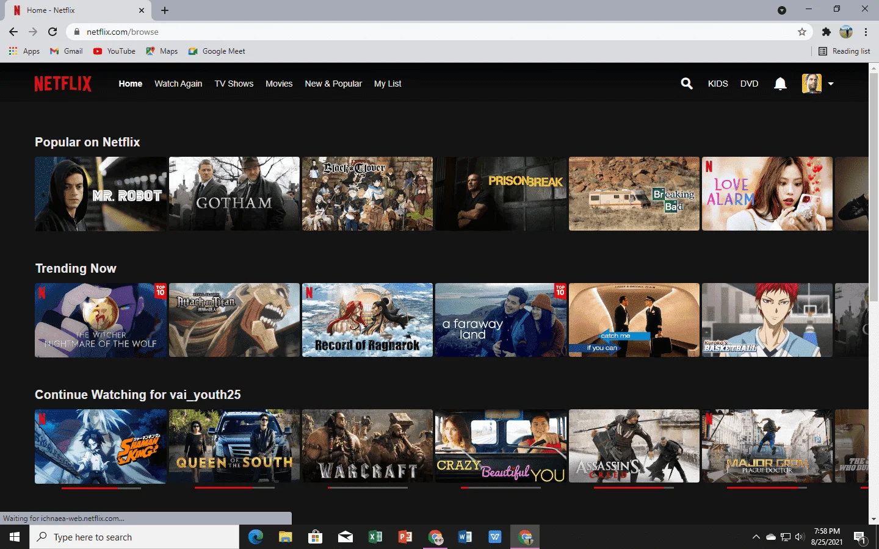Open the New & Popular tab
Viewport: 879px width, 549px height.
click(333, 84)
